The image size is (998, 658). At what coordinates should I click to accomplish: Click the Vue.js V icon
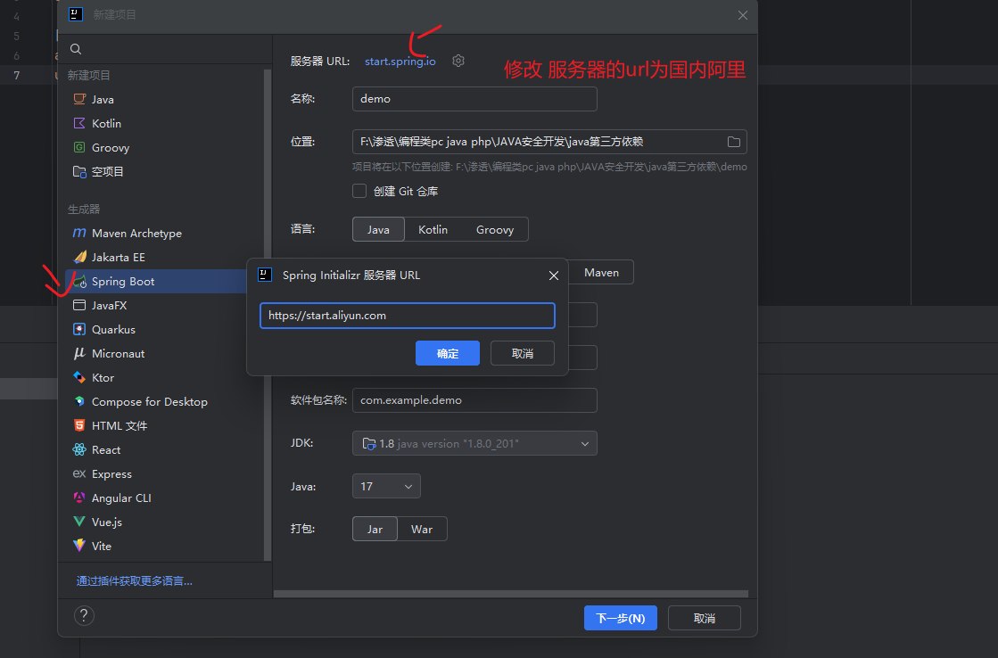79,522
